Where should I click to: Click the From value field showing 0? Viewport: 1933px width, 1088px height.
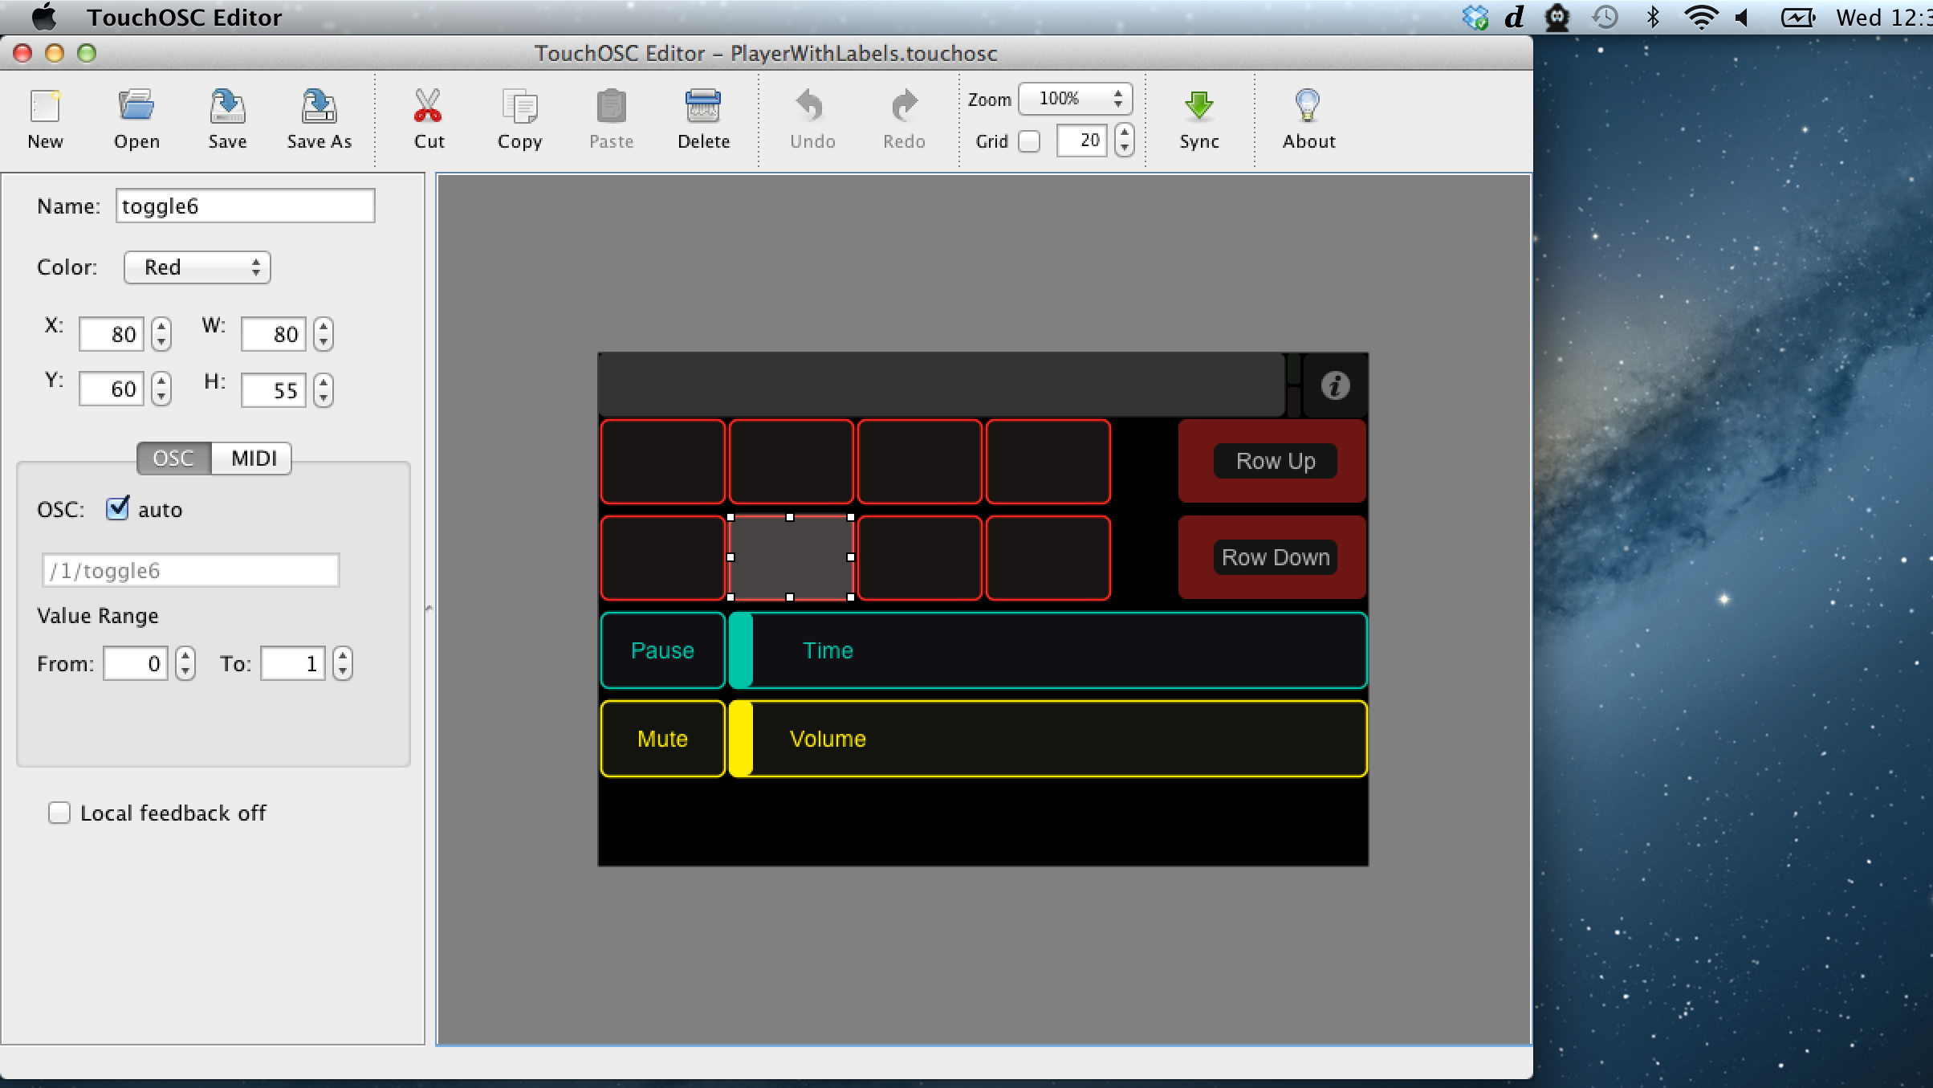[x=136, y=663]
